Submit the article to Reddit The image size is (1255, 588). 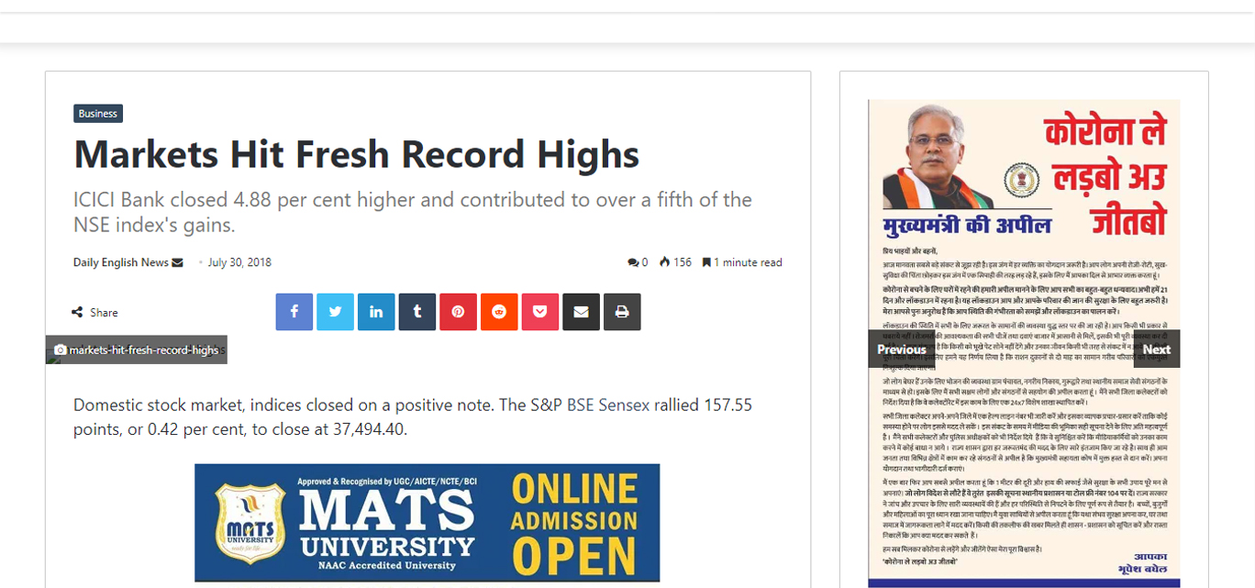(x=499, y=312)
